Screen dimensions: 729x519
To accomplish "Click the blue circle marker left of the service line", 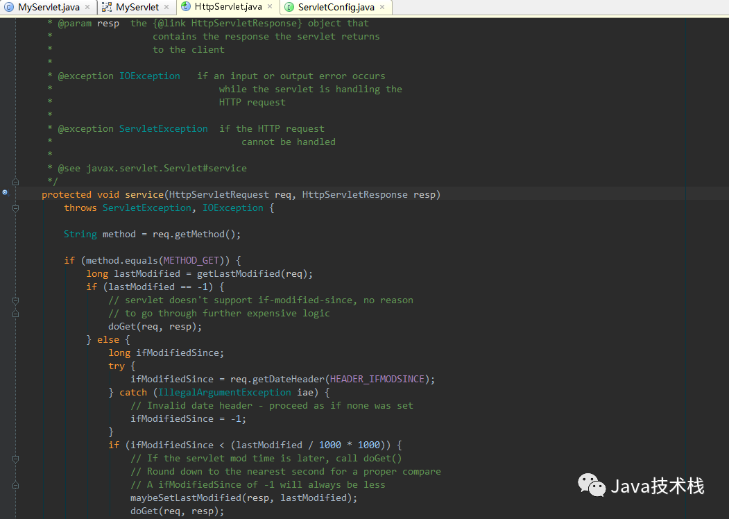I will pyautogui.click(x=5, y=192).
